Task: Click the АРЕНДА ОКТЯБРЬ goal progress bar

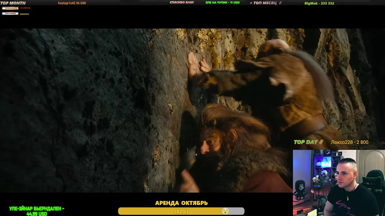Action: pyautogui.click(x=181, y=211)
